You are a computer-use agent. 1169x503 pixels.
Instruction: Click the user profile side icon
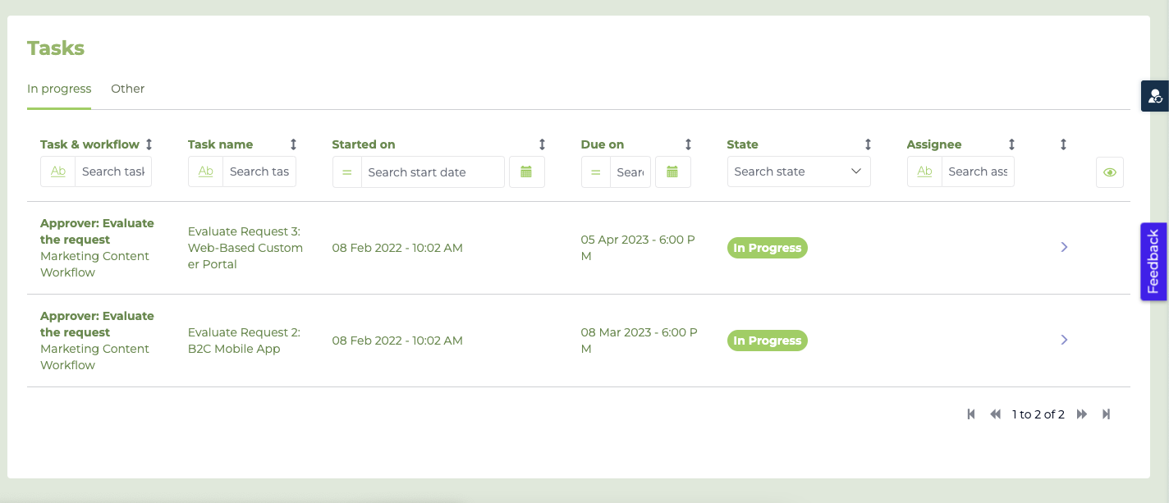tap(1155, 96)
